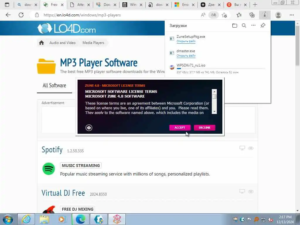Screen dimensions: 300x225
Task: Add this page to favorites
Action: coord(224,15)
